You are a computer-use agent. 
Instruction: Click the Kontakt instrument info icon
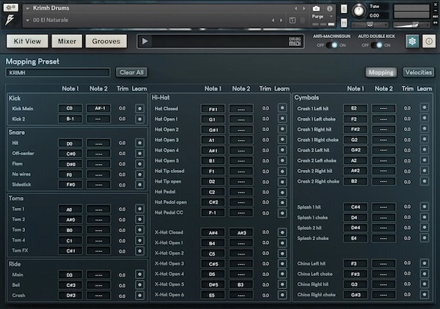tap(329, 9)
